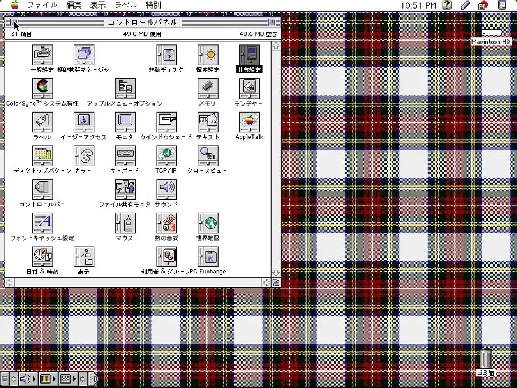Viewport: 517px width, 388px height.
Task: Click Control Strip right scroll arrow
Action: [x=83, y=379]
